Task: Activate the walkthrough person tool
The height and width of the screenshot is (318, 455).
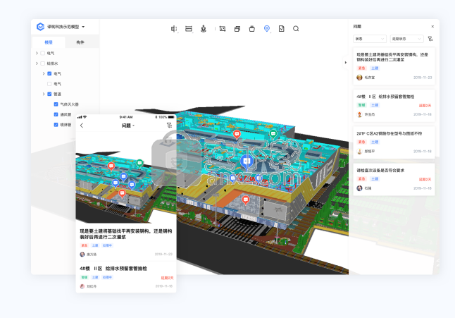Action: tap(204, 29)
